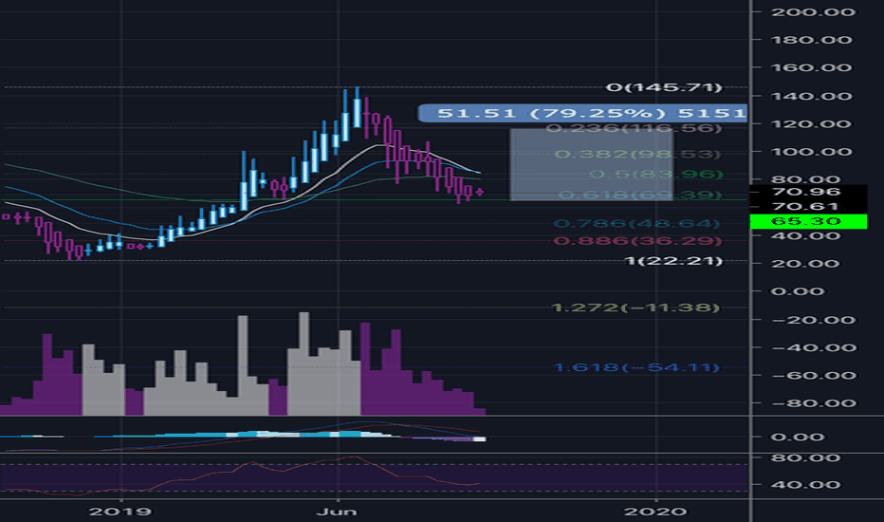The height and width of the screenshot is (522, 884).
Task: Click the 0.886(36.29) Fibonacci level label
Action: 637,241
